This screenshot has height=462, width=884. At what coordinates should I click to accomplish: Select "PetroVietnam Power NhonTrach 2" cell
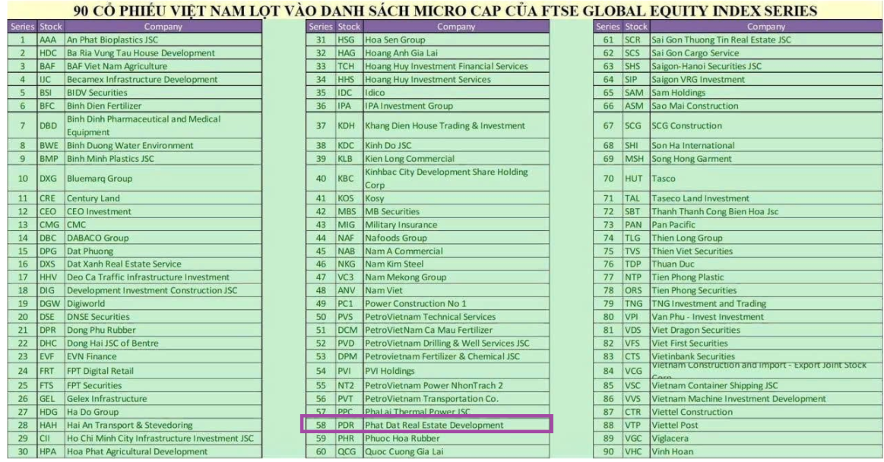click(x=455, y=385)
